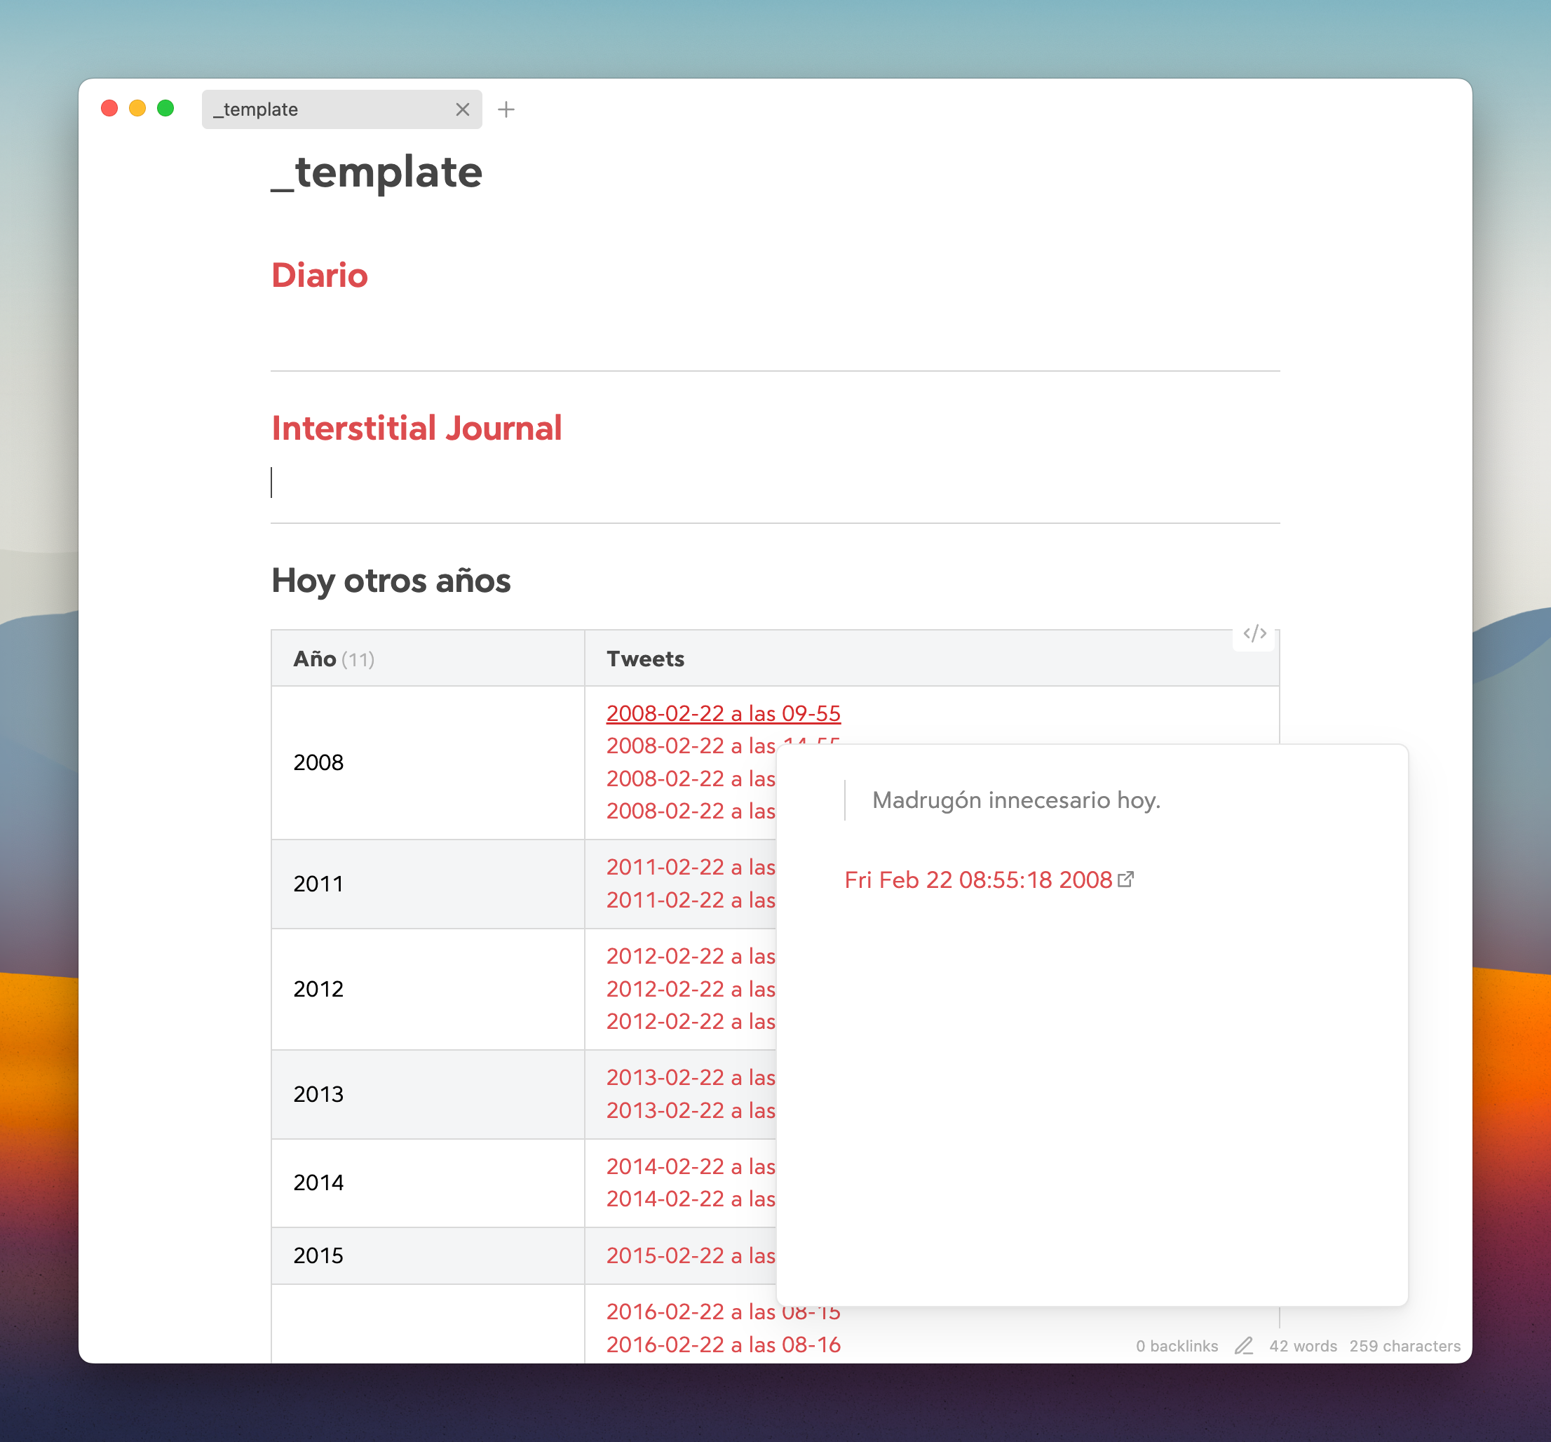Click the Madrugón innecesario hoy quote preview

tap(1016, 800)
